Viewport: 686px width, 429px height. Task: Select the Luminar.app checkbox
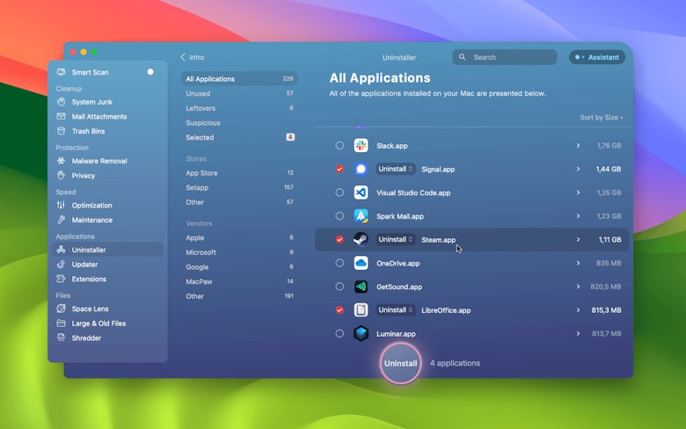[x=339, y=333]
